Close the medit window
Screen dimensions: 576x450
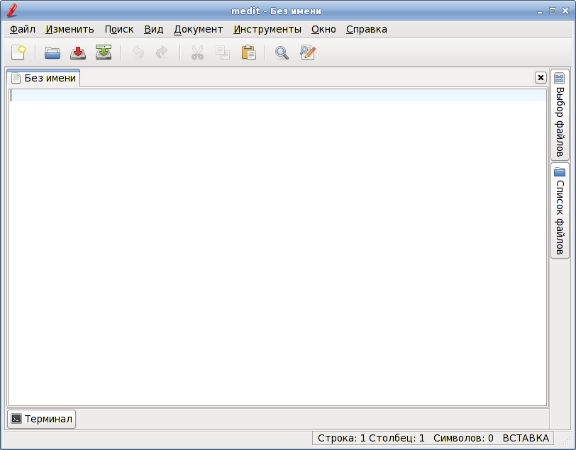[x=565, y=11]
